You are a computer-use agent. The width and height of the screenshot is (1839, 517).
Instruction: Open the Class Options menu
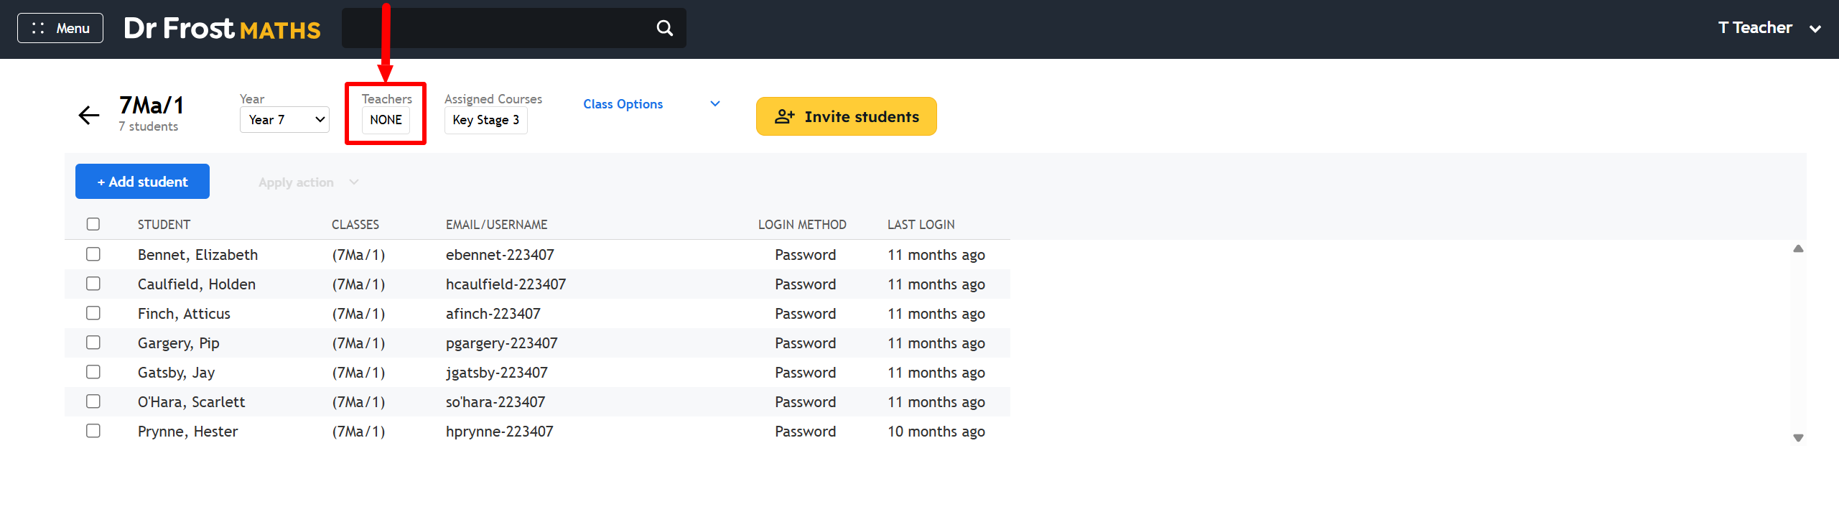pyautogui.click(x=623, y=104)
